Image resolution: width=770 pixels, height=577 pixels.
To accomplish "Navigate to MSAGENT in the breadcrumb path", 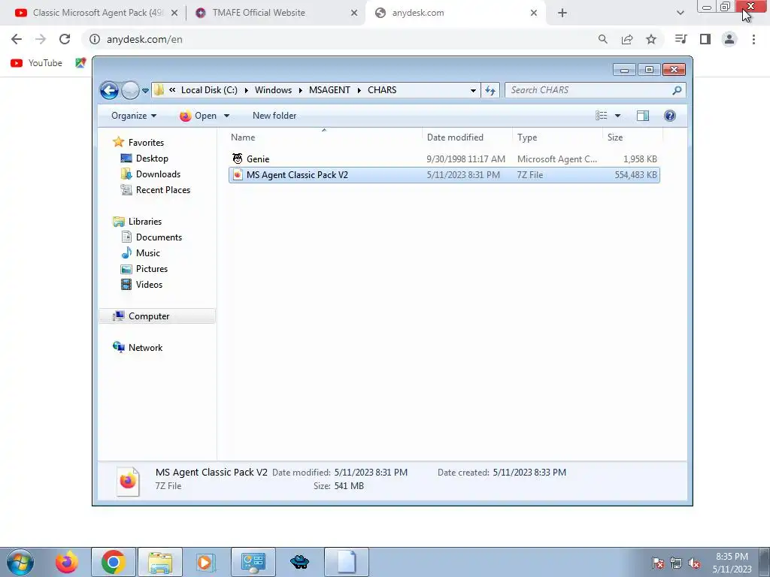I will [x=329, y=90].
